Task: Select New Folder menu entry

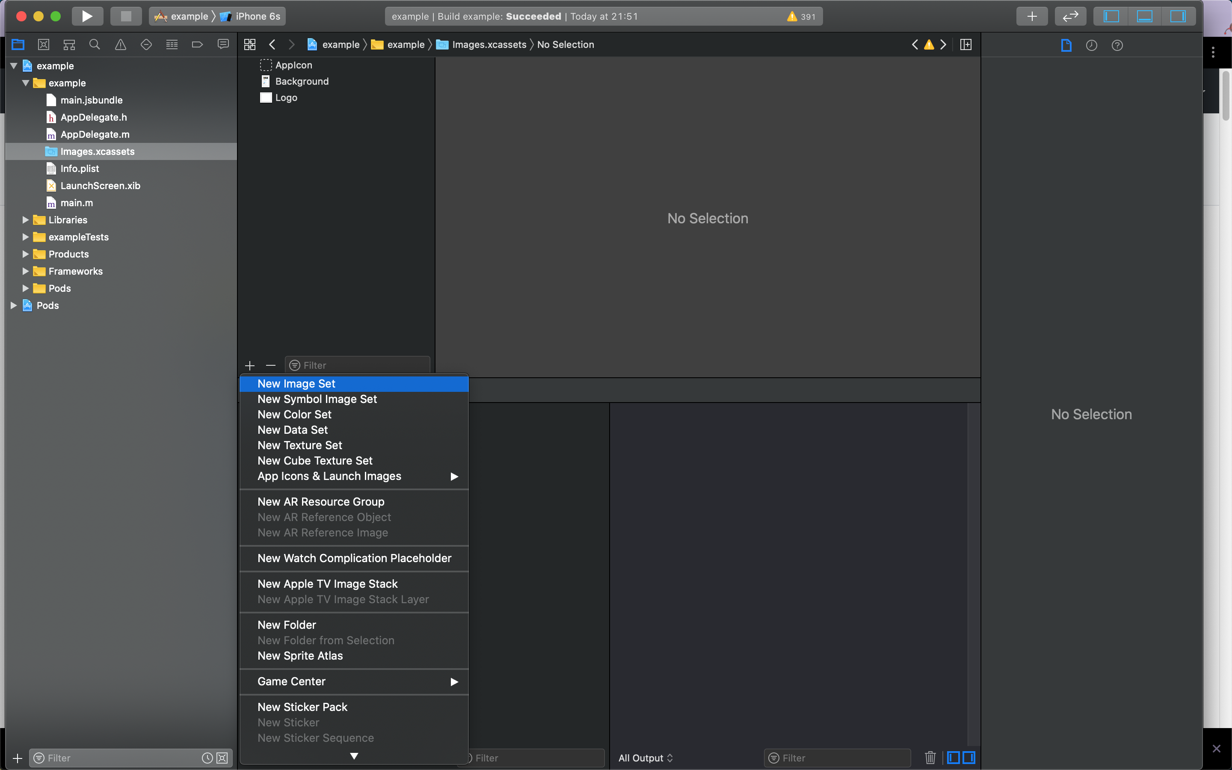Action: (287, 625)
